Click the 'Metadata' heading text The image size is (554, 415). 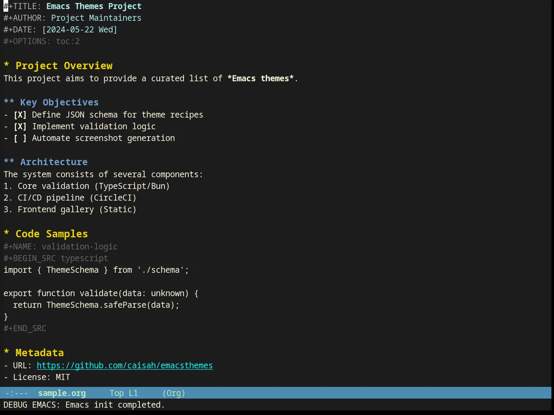39,353
